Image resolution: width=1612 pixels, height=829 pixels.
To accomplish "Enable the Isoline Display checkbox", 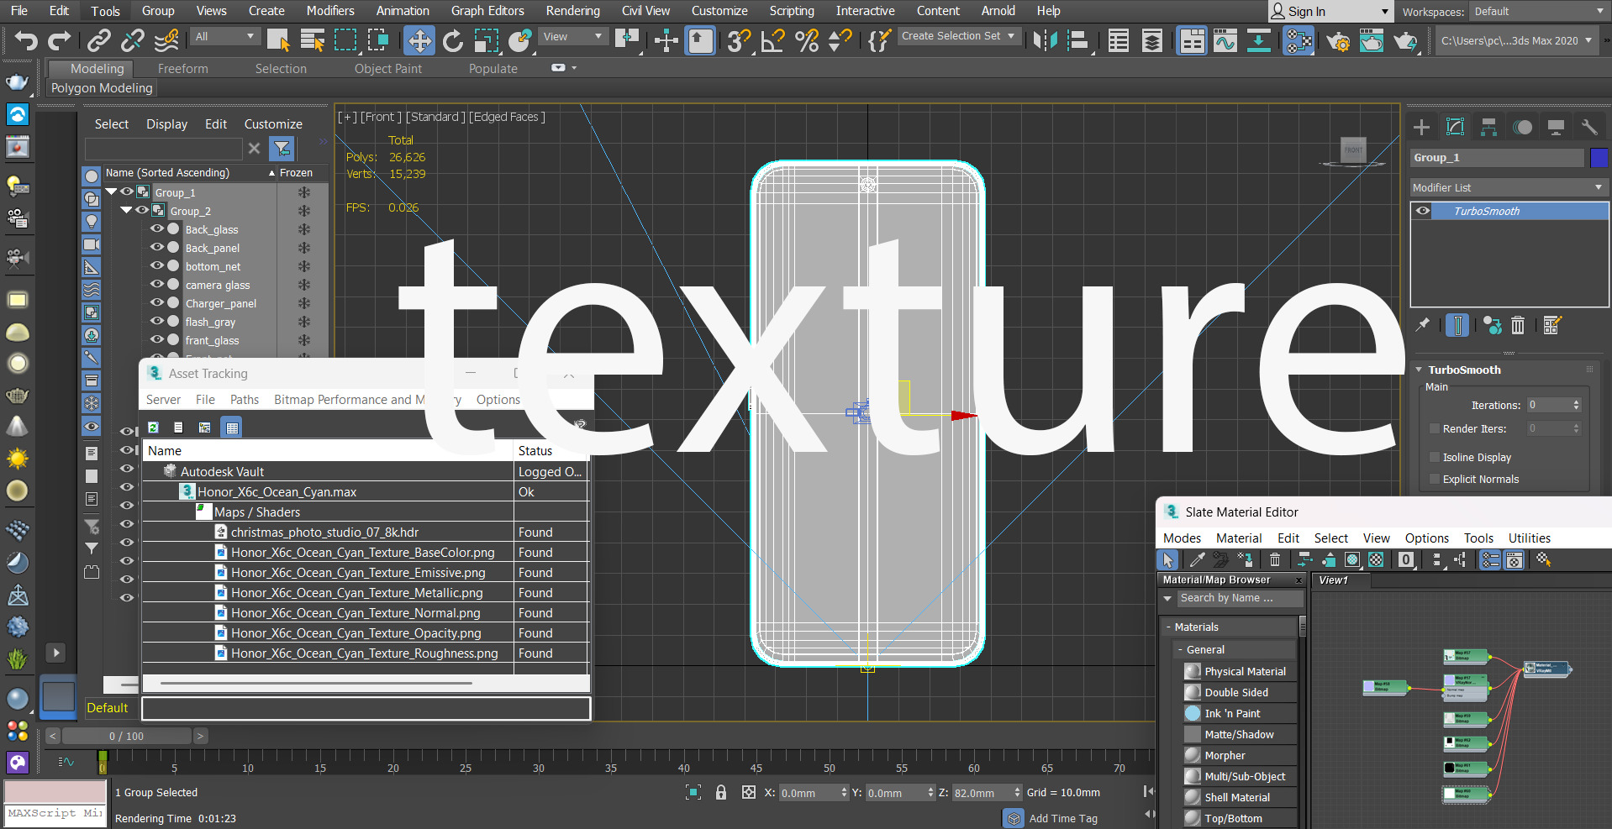I will click(1435, 457).
